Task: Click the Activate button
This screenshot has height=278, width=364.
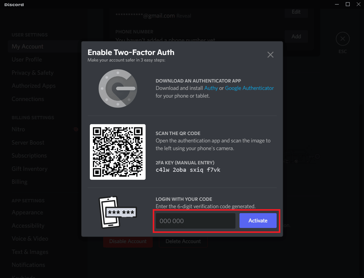Action: [258, 221]
